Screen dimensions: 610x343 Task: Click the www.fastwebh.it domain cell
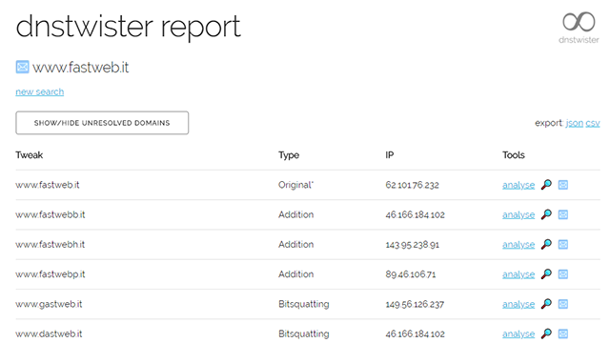coord(51,244)
